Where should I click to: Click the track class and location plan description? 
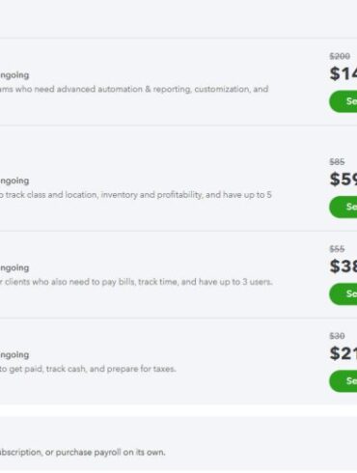tap(136, 195)
